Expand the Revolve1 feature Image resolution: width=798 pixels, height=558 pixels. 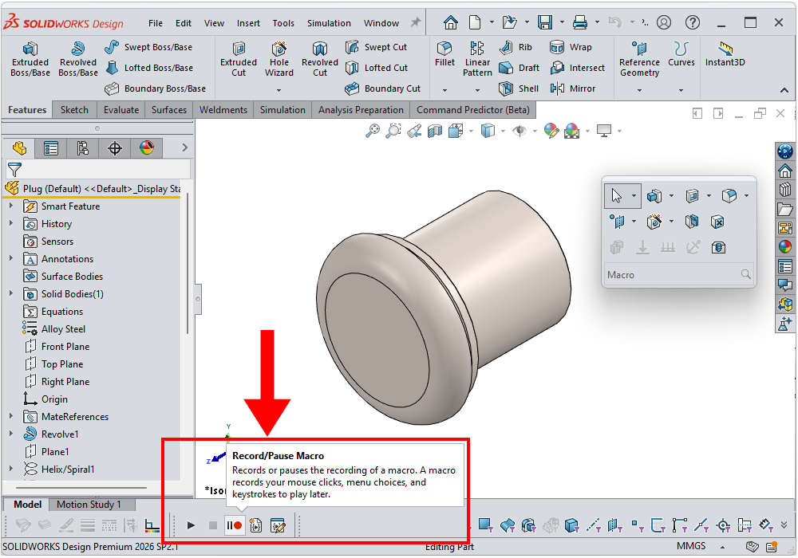pos(11,434)
